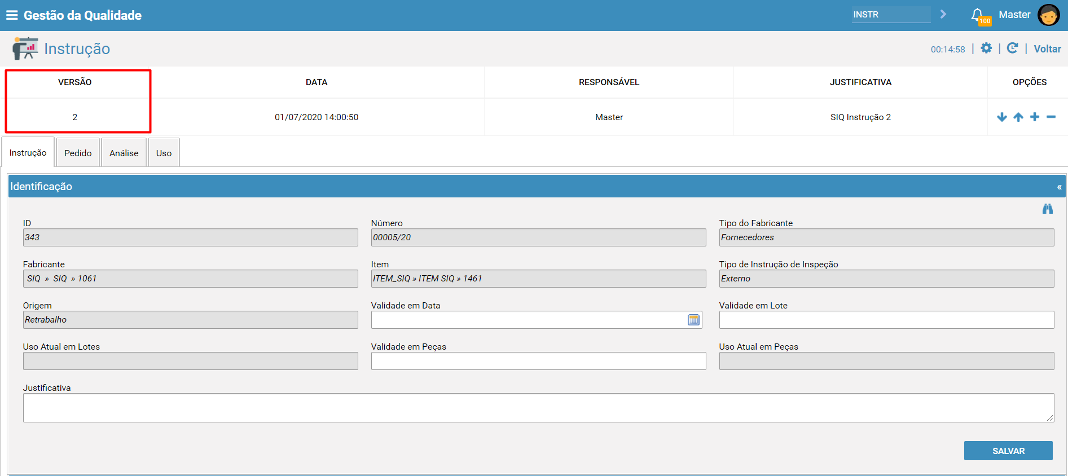Click the Origem field Retrabalho
This screenshot has height=476, width=1068.
(190, 320)
